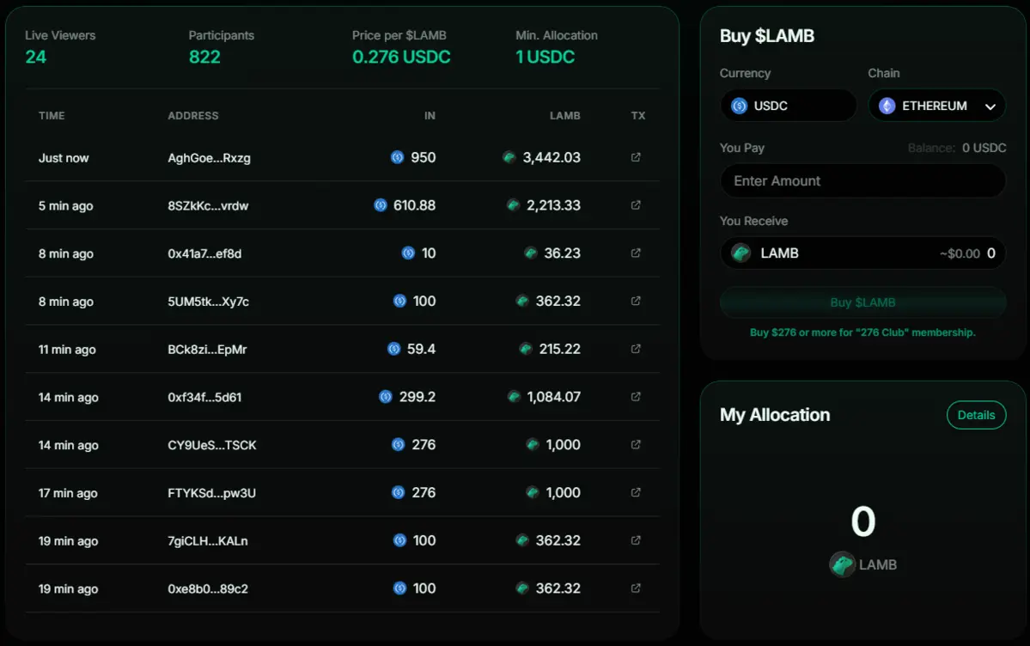This screenshot has height=646, width=1030.
Task: Open TX link for 0xf34f...5d61 row
Action: click(x=636, y=397)
